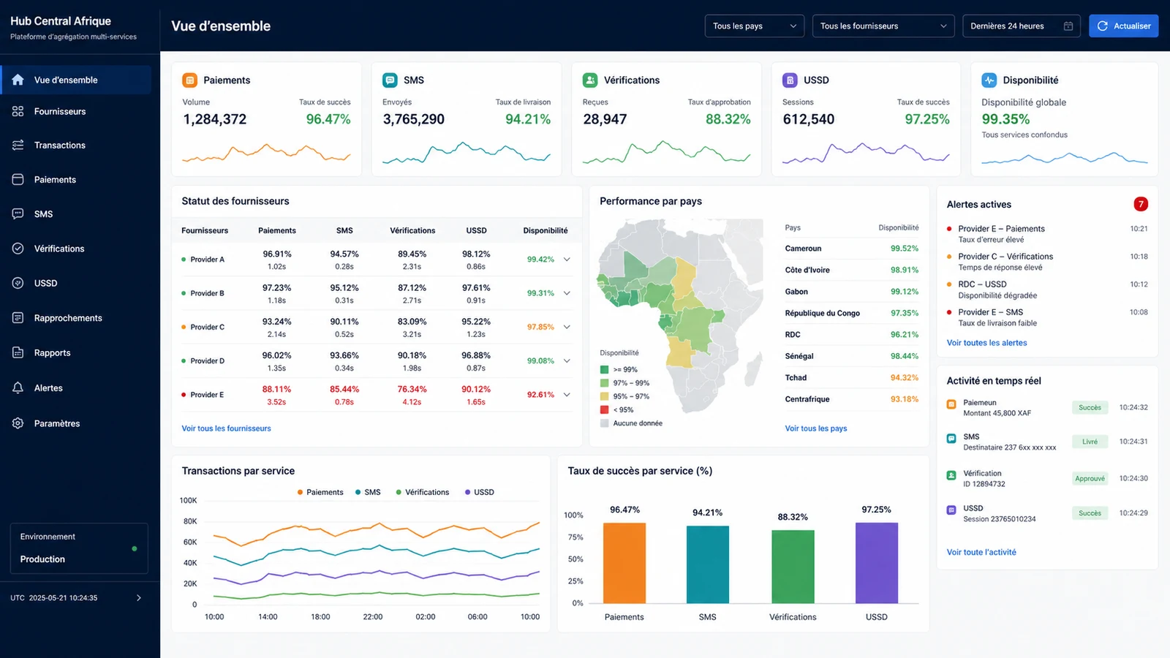
Task: Click the >= 99% green legend swatch
Action: pyautogui.click(x=605, y=370)
